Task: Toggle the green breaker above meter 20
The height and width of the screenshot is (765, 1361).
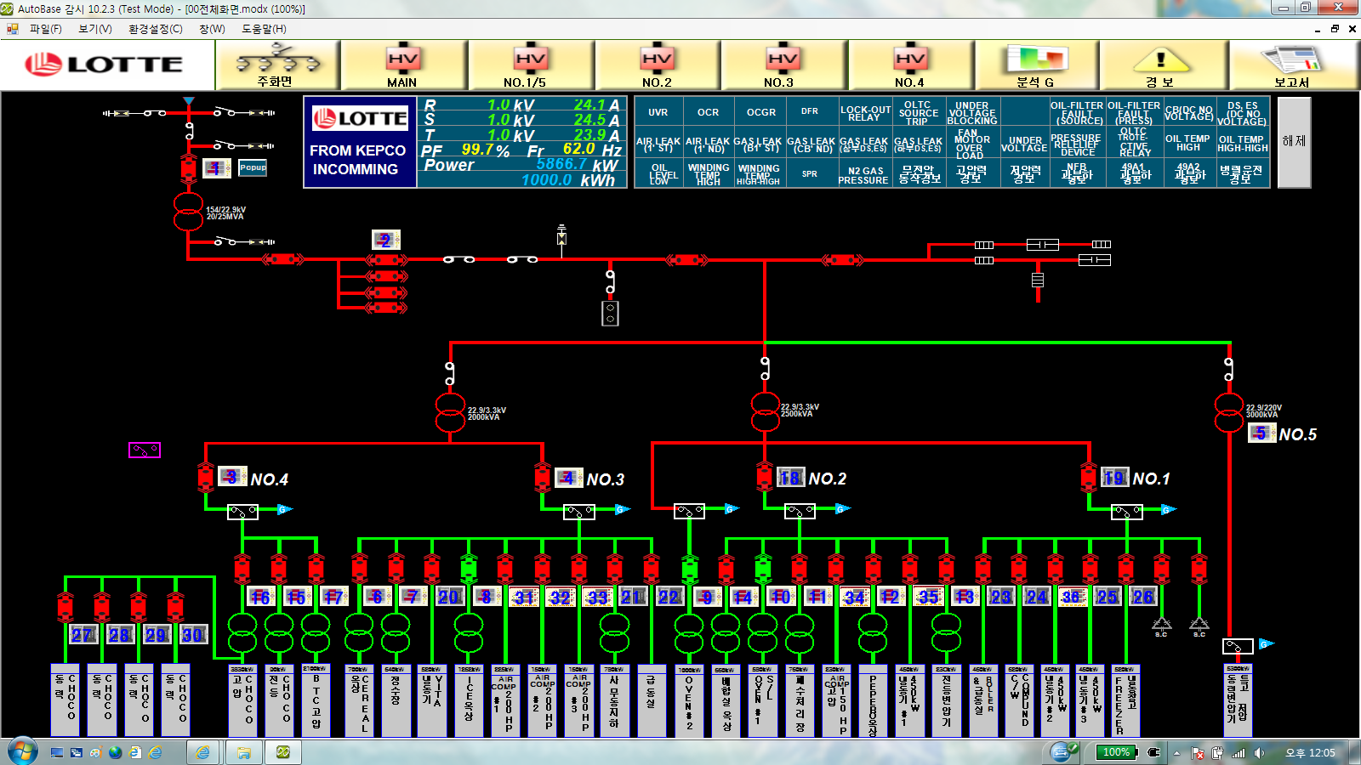Action: coord(468,568)
